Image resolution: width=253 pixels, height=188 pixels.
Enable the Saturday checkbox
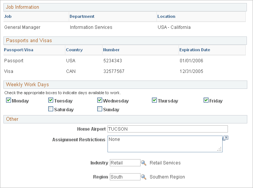(x=51, y=109)
